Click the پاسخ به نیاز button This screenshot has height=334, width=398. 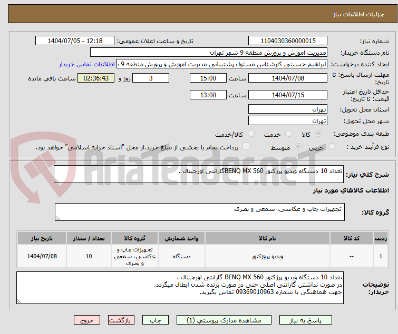coord(305,320)
